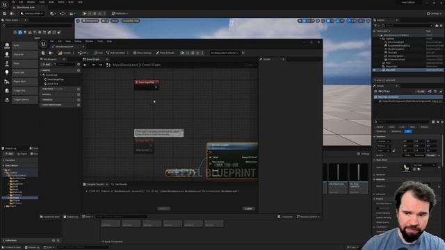Open the Selection Mode dropdown
Screen dimensions: 445x250
tap(32, 13)
